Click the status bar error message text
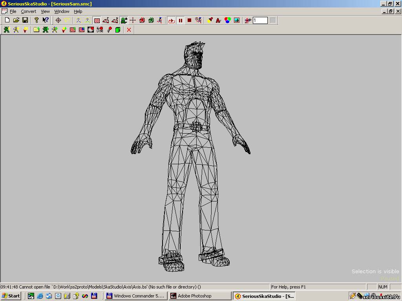The height and width of the screenshot is (301, 402). 100,287
